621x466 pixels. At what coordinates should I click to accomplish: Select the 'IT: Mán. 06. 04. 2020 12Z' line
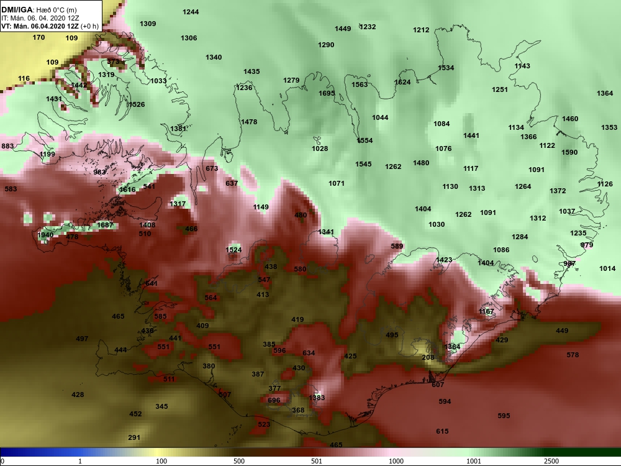[x=40, y=18]
